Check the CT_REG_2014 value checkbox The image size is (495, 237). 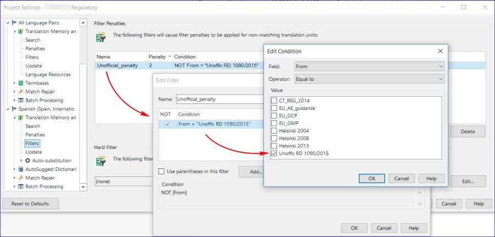[x=274, y=101]
